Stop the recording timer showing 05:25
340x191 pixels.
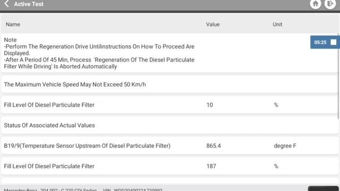[334, 42]
